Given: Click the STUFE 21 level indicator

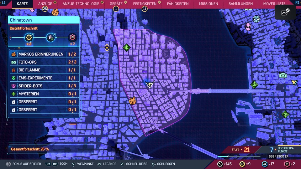Looking at the screenshot, I should [x=240, y=150].
